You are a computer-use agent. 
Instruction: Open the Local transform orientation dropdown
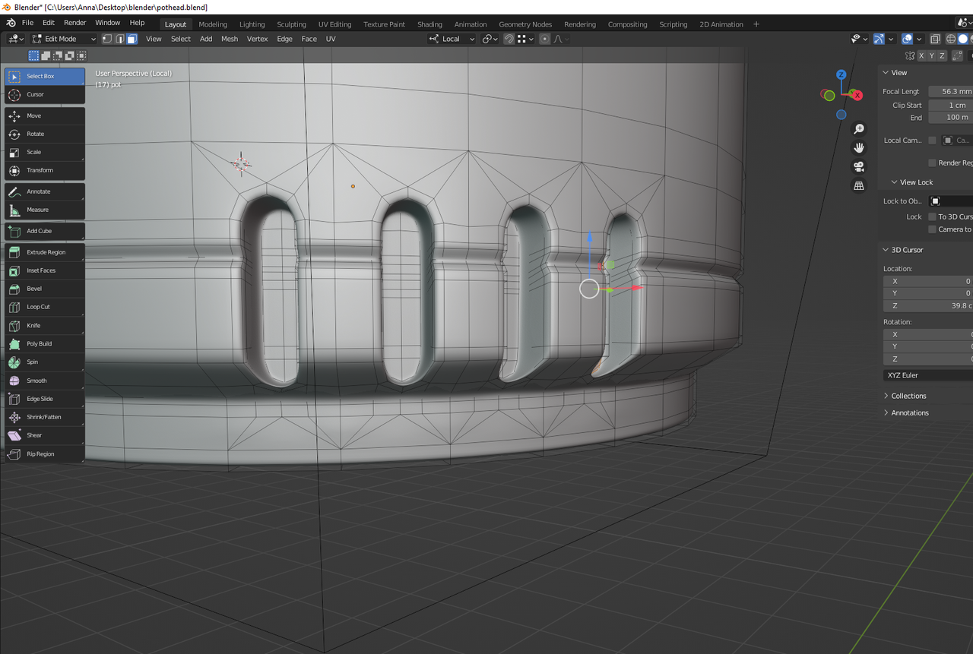pos(452,39)
